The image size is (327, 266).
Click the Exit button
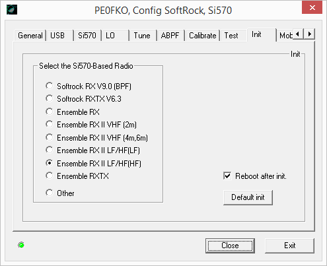tap(289, 246)
